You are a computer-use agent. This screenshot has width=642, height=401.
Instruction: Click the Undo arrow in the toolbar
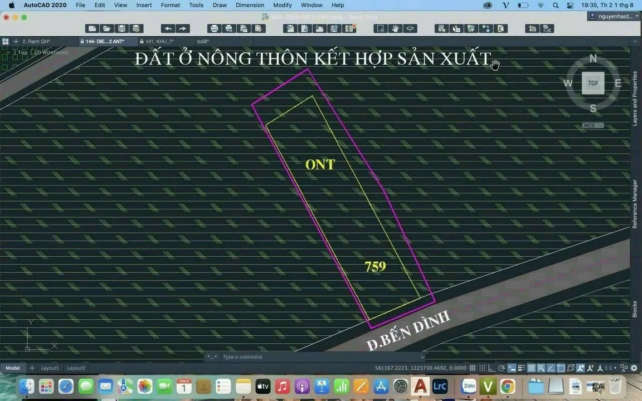coord(167,28)
